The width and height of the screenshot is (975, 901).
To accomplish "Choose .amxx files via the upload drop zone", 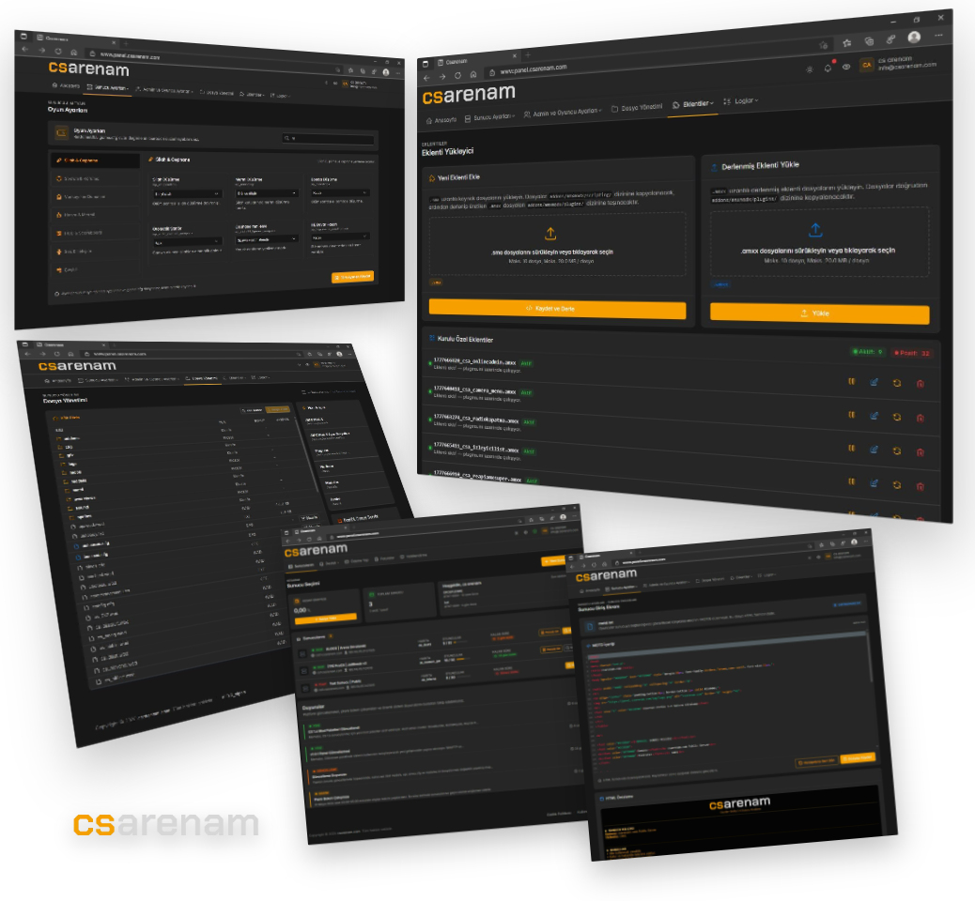I will tap(820, 244).
